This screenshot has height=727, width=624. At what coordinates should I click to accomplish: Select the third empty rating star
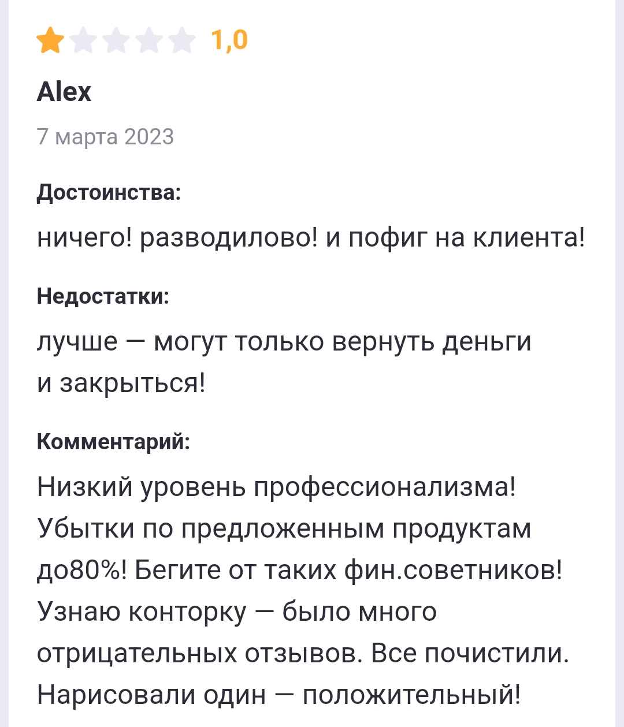coord(117,40)
